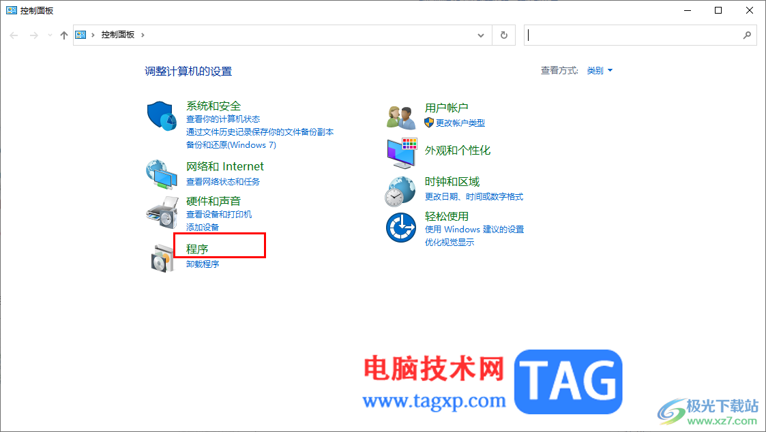Open the Network and Internet globe icon
The width and height of the screenshot is (766, 432).
tap(162, 174)
